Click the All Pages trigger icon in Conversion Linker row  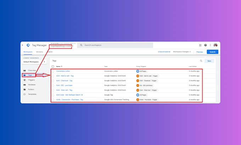[138, 71]
